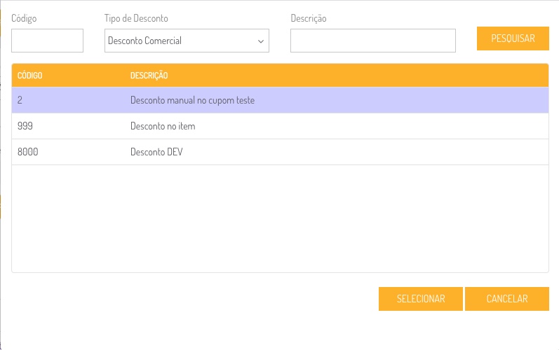Click the DESCRIÇÃO column header
This screenshot has width=559, height=350.
pos(149,75)
